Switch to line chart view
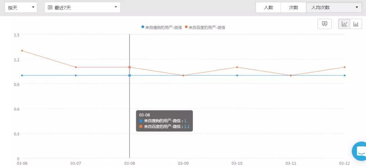 click(344, 24)
